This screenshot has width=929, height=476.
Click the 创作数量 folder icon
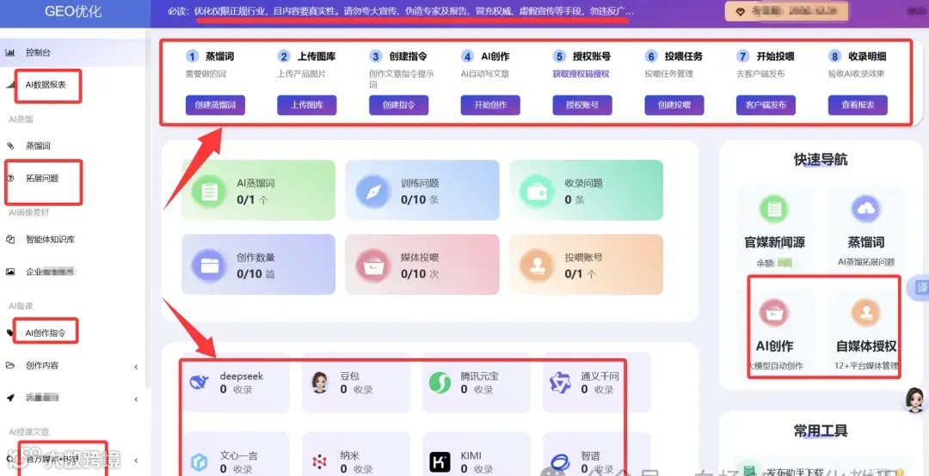(x=208, y=265)
